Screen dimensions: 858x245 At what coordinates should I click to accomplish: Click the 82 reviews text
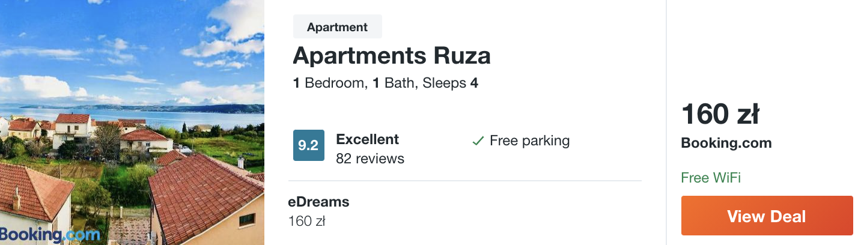click(370, 159)
